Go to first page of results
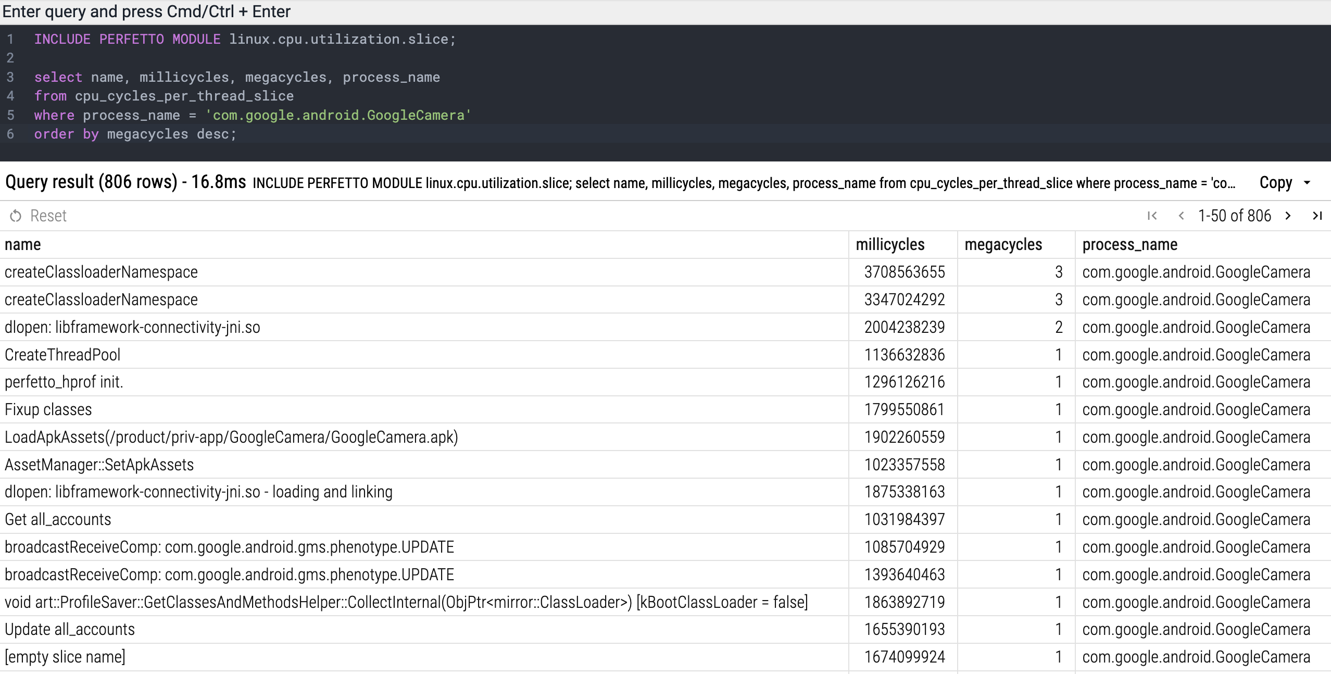 click(x=1152, y=216)
